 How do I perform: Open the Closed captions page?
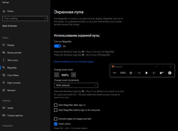pyautogui.click(x=15, y=116)
